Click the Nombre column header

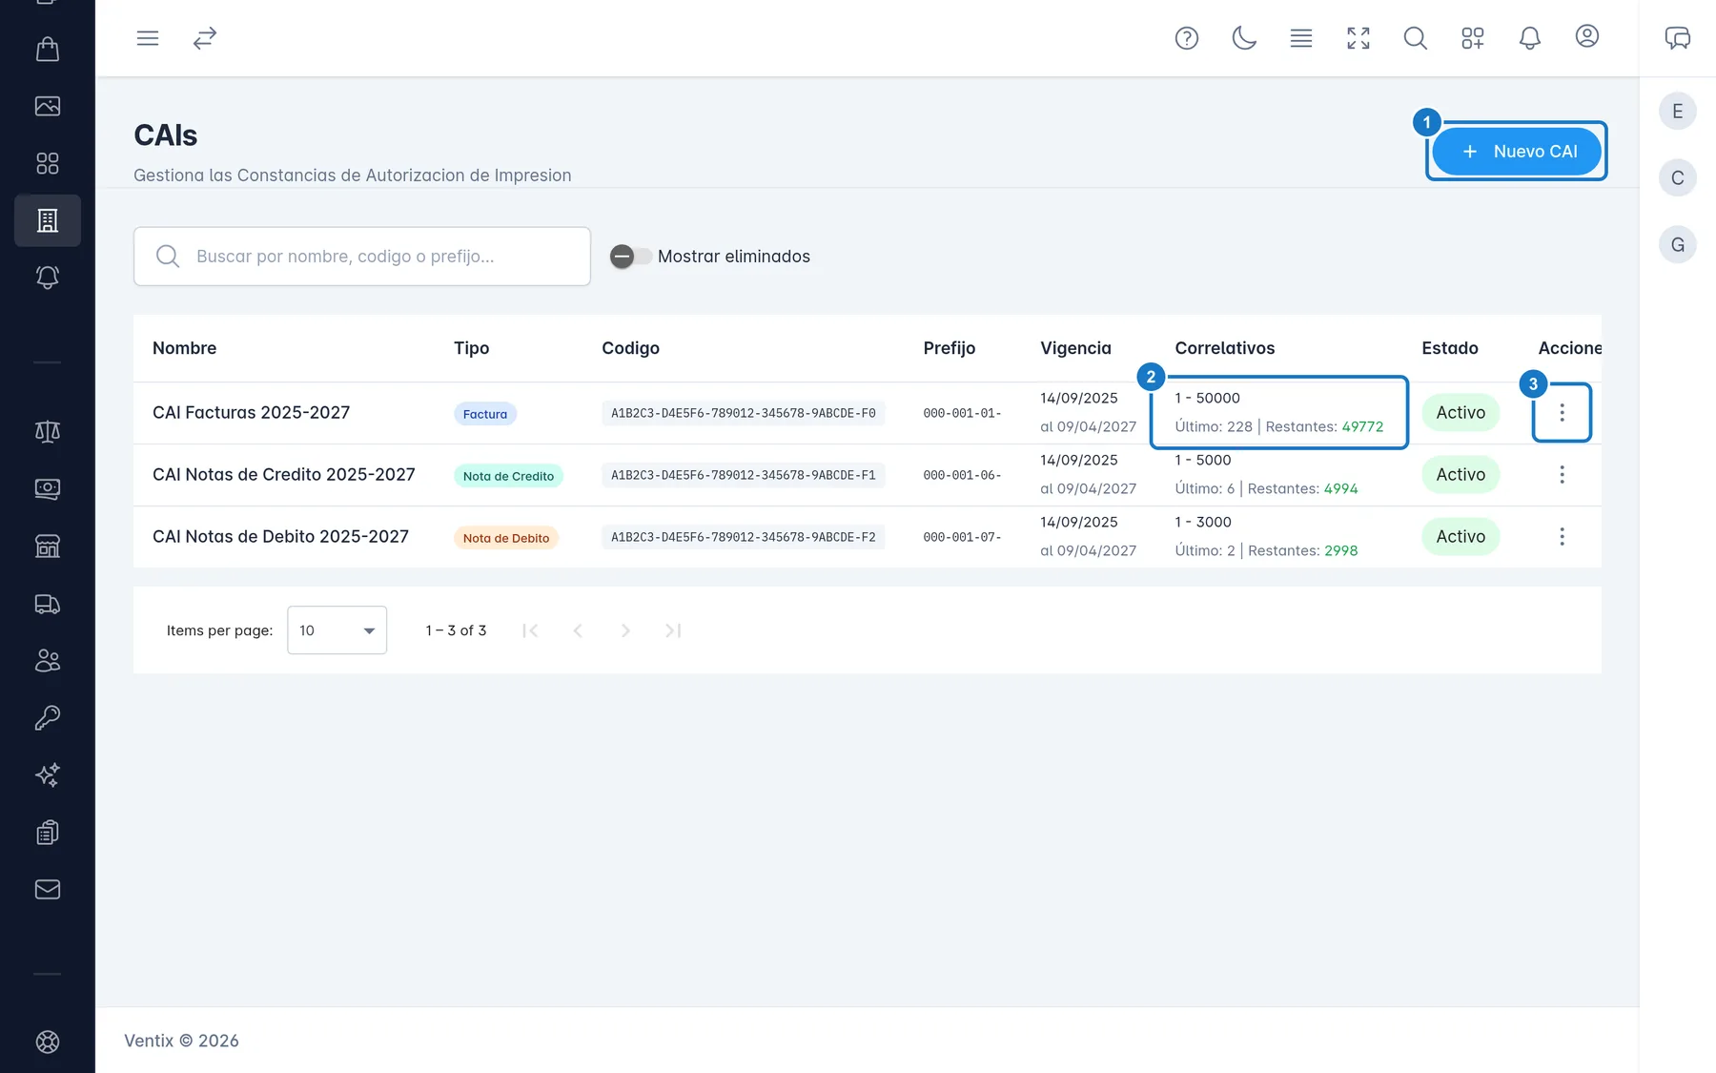point(185,348)
